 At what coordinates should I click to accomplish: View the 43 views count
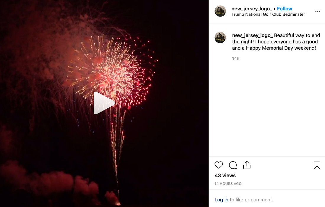225,175
